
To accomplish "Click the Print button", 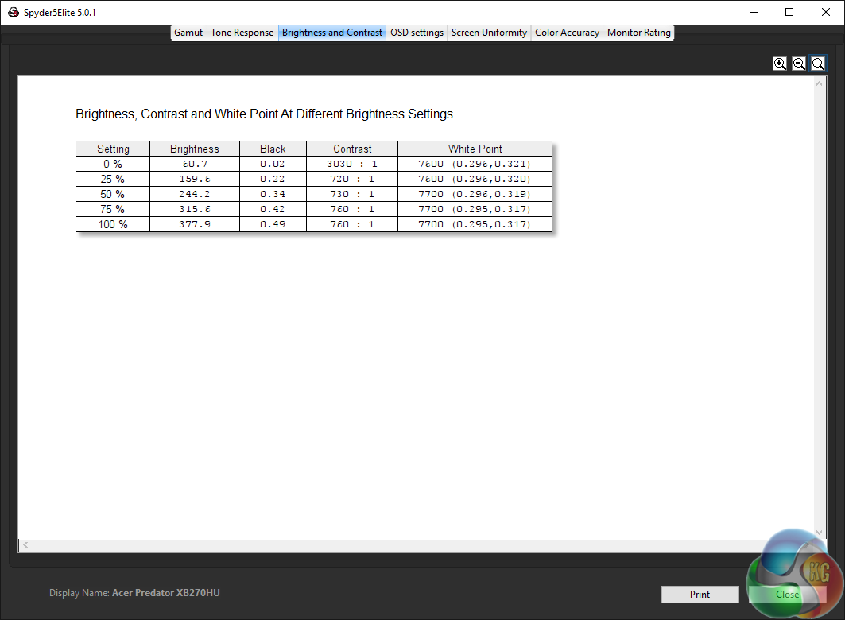I will point(700,594).
